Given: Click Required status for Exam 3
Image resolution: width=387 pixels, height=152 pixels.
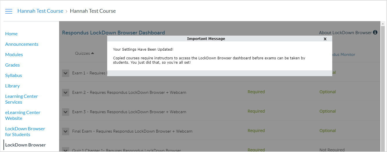Looking at the screenshot, I should (x=256, y=111).
